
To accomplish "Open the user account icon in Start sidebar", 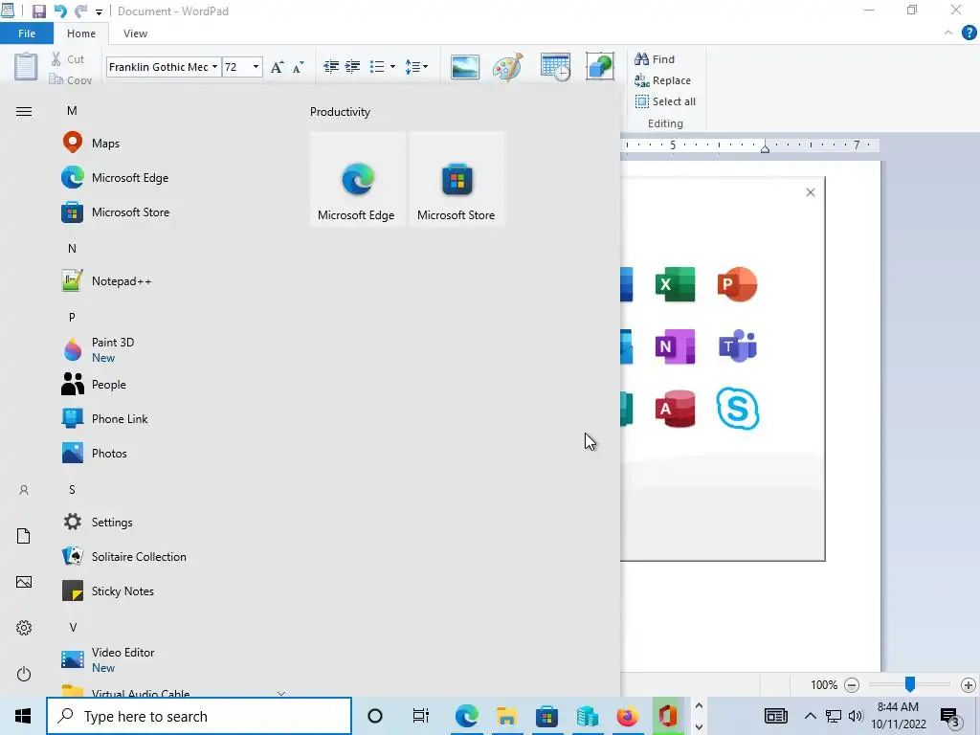I will click(x=24, y=490).
